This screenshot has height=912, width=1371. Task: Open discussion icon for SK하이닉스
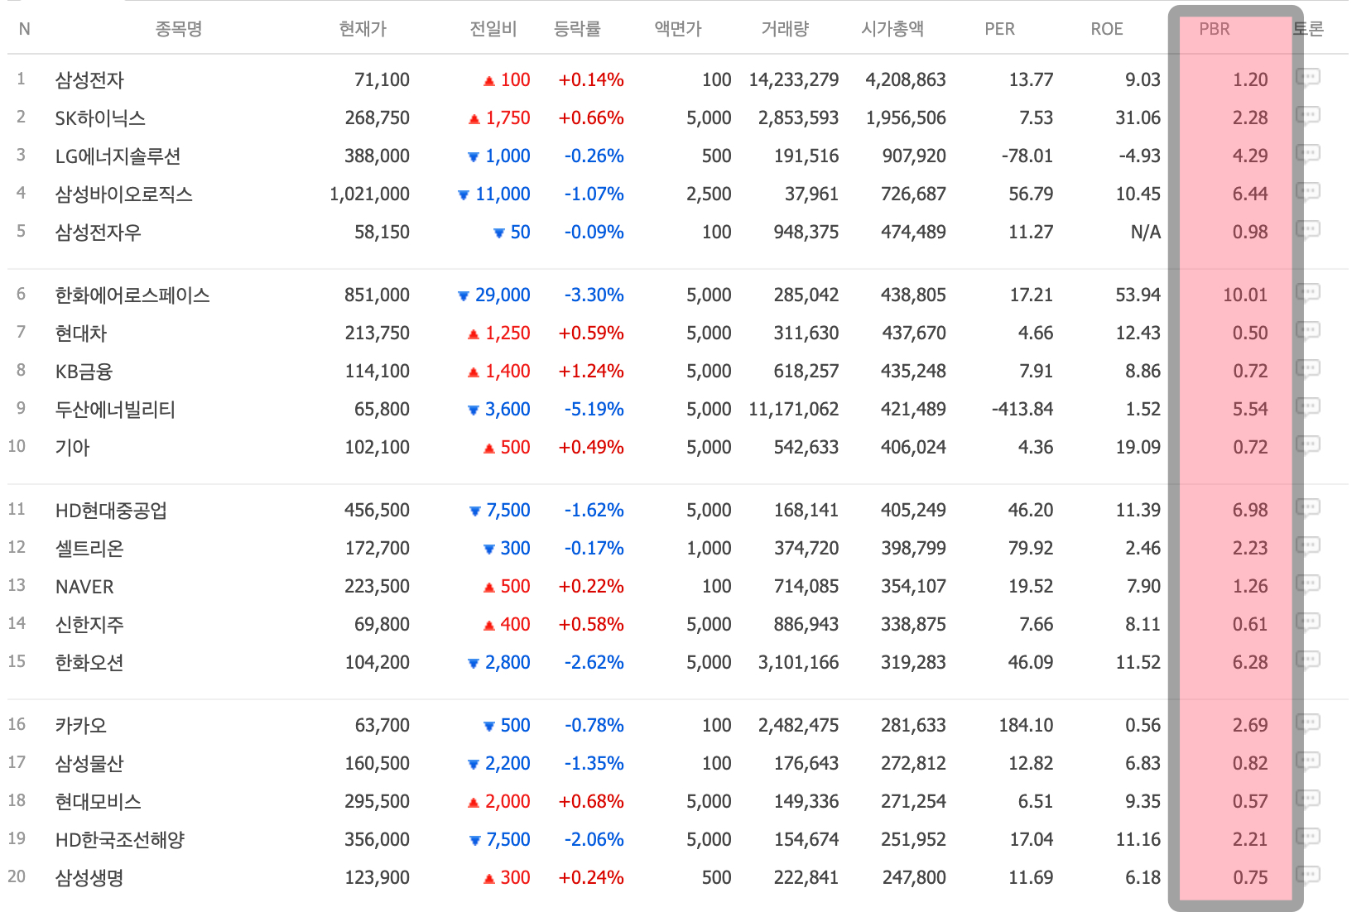1308,117
